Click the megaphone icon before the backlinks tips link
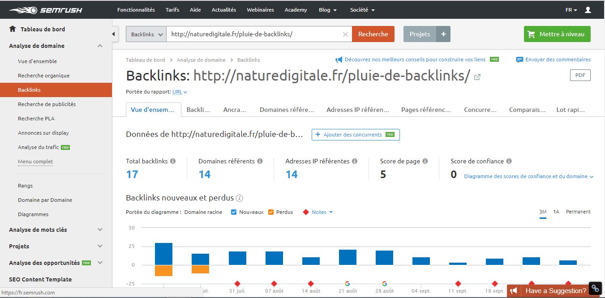The height and width of the screenshot is (298, 605). [x=339, y=59]
